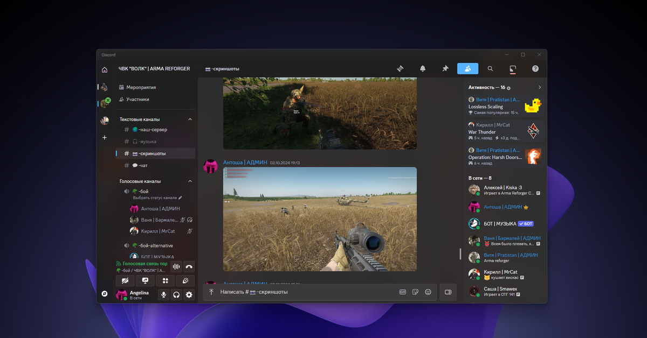Open pinned messages
The height and width of the screenshot is (338, 647).
point(445,69)
